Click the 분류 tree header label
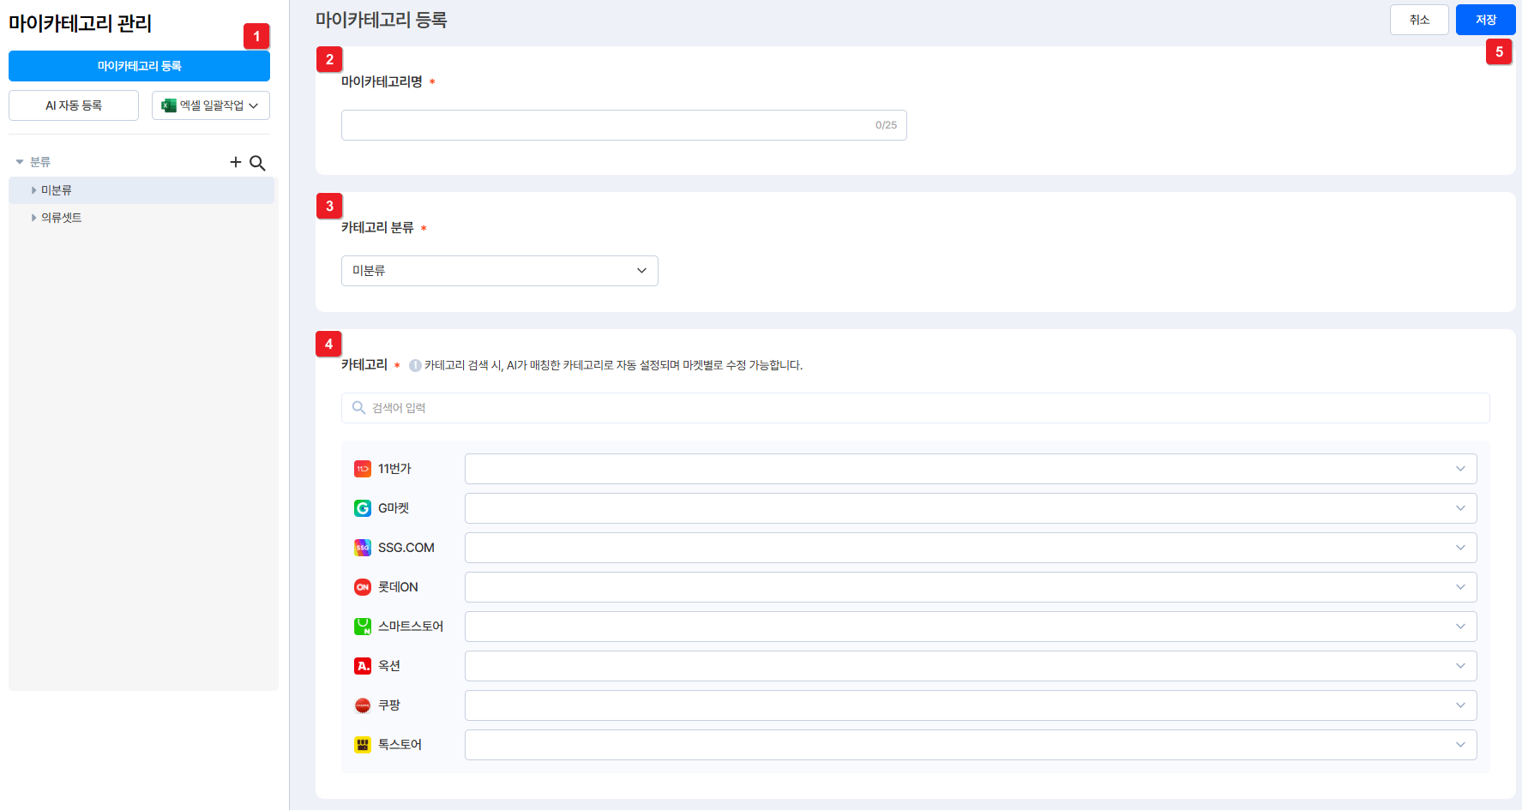This screenshot has height=810, width=1522. [x=40, y=162]
